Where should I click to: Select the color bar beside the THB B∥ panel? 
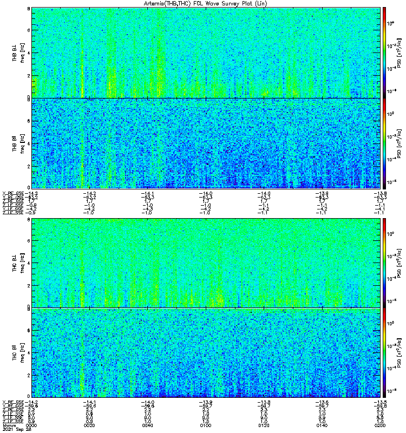(384, 143)
